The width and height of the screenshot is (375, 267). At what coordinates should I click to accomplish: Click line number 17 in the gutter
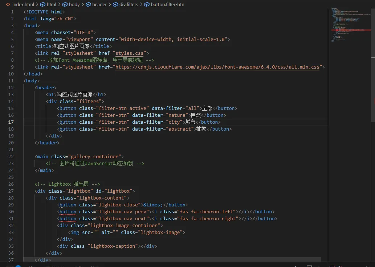pos(11,122)
